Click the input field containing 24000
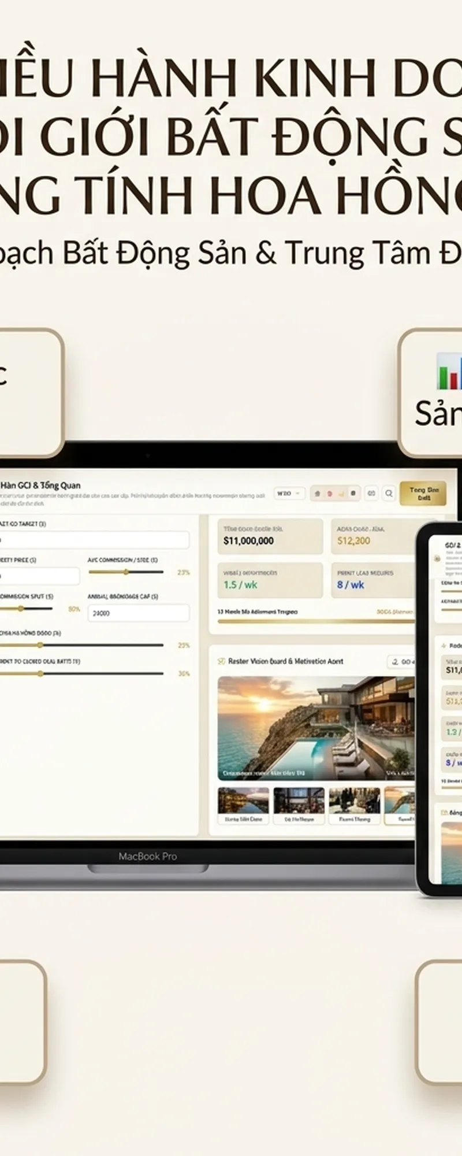The width and height of the screenshot is (462, 1156). [139, 613]
